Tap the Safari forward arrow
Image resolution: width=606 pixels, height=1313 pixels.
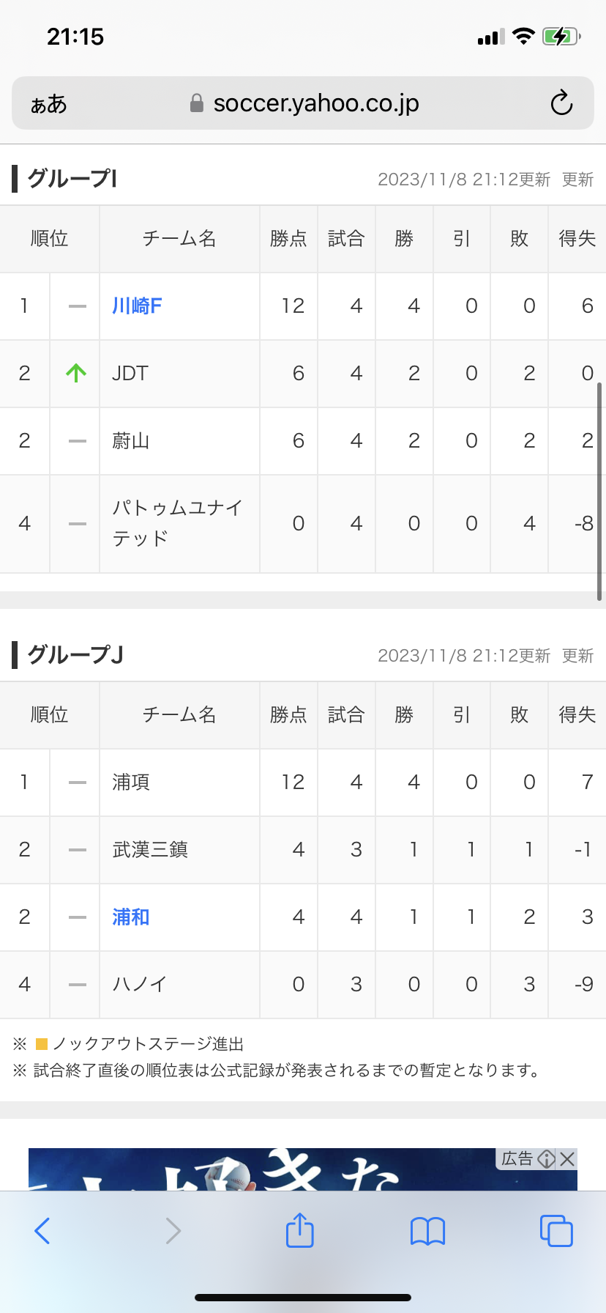point(173,1231)
